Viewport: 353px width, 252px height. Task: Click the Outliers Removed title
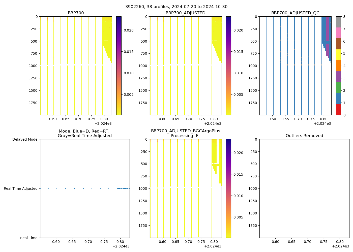pyautogui.click(x=304, y=136)
